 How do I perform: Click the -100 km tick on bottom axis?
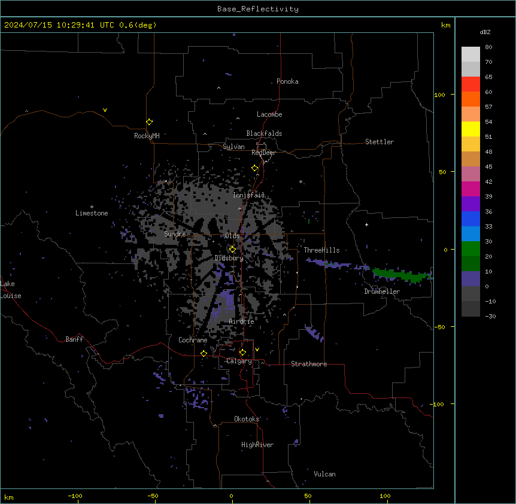pos(75,496)
